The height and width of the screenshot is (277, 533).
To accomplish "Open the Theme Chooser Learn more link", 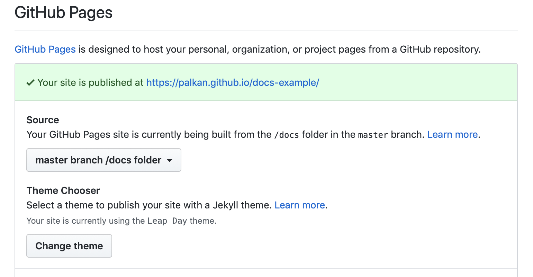I will (300, 205).
